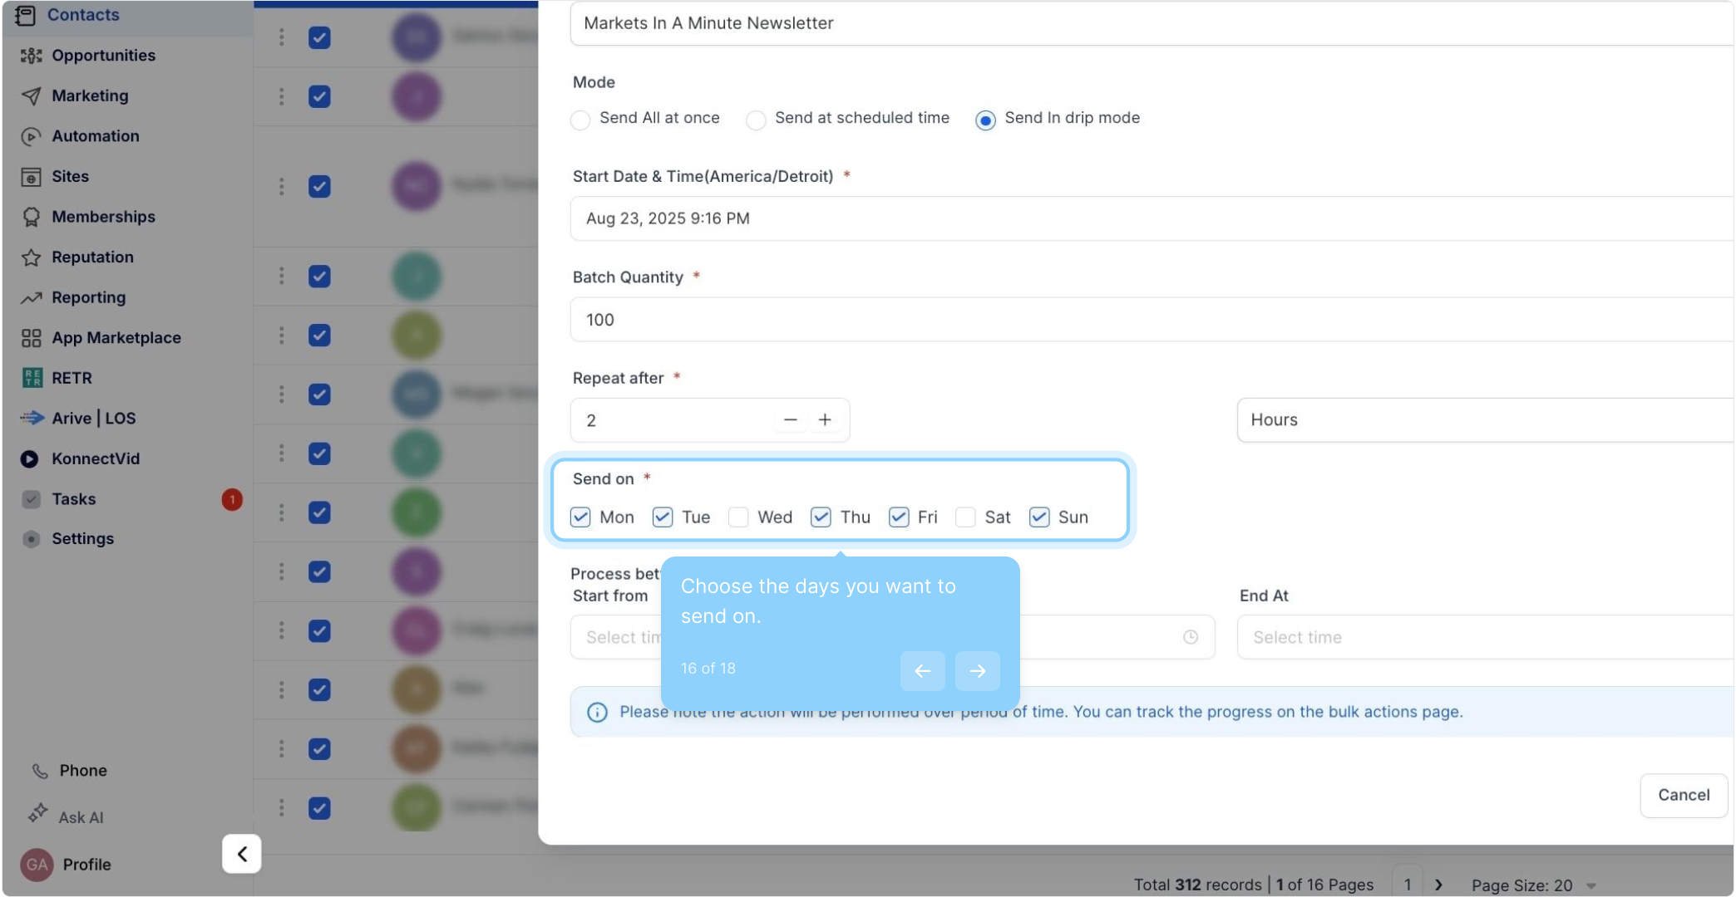The image size is (1736, 897).
Task: Increase Repeat after with plus button
Action: (825, 420)
